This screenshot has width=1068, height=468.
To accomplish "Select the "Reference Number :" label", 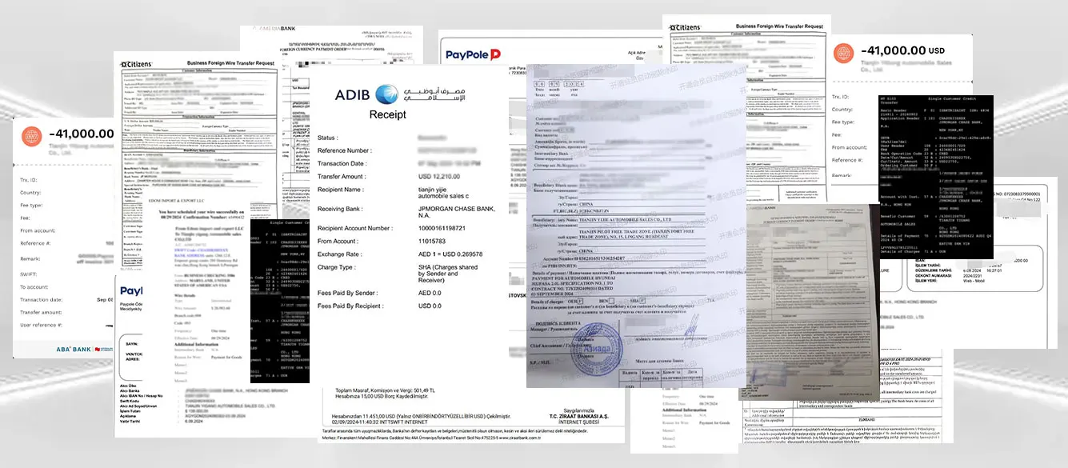I will click(344, 150).
